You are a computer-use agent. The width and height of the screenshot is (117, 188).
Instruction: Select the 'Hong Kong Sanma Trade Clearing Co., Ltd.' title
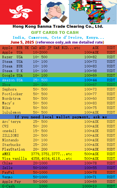pos(58,26)
